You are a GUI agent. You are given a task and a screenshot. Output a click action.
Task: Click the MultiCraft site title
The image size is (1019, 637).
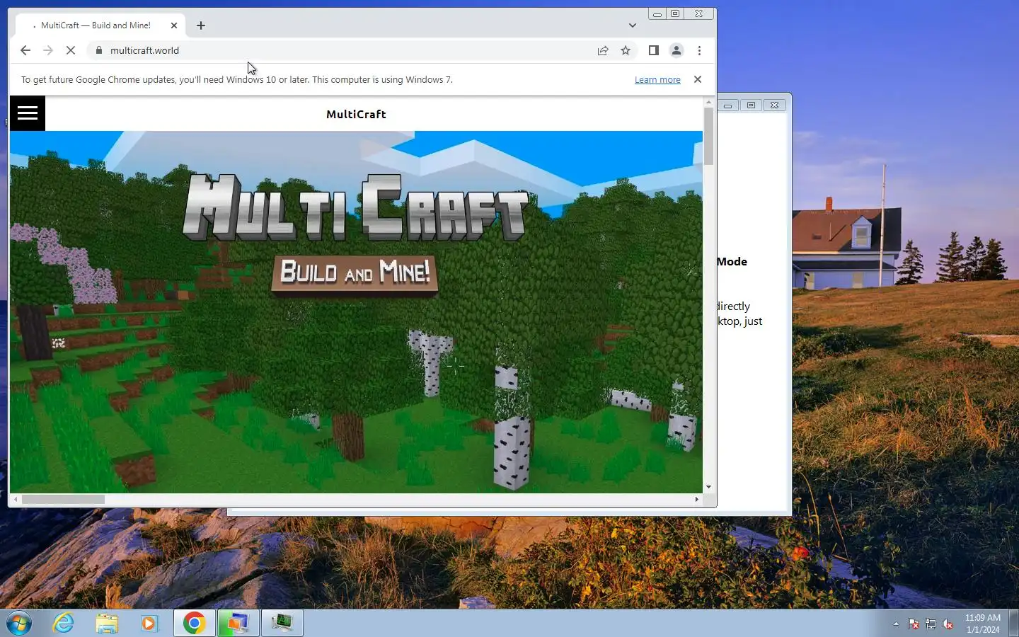click(x=356, y=114)
